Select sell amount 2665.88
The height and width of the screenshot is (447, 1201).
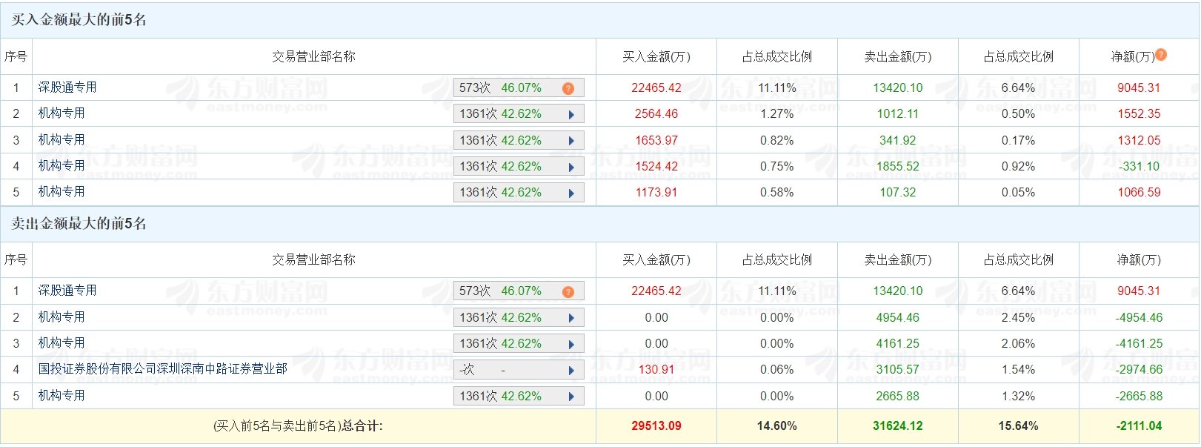click(898, 397)
